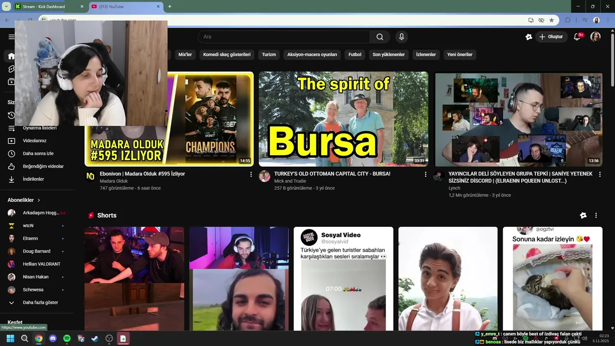Select the (313) YouTube tab
Screen dimensions: 615x346
tap(125, 7)
